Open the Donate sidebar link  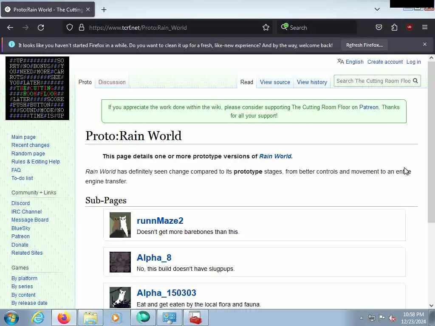(x=20, y=245)
